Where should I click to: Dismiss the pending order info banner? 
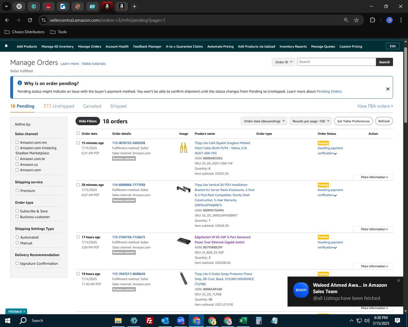pos(388,89)
